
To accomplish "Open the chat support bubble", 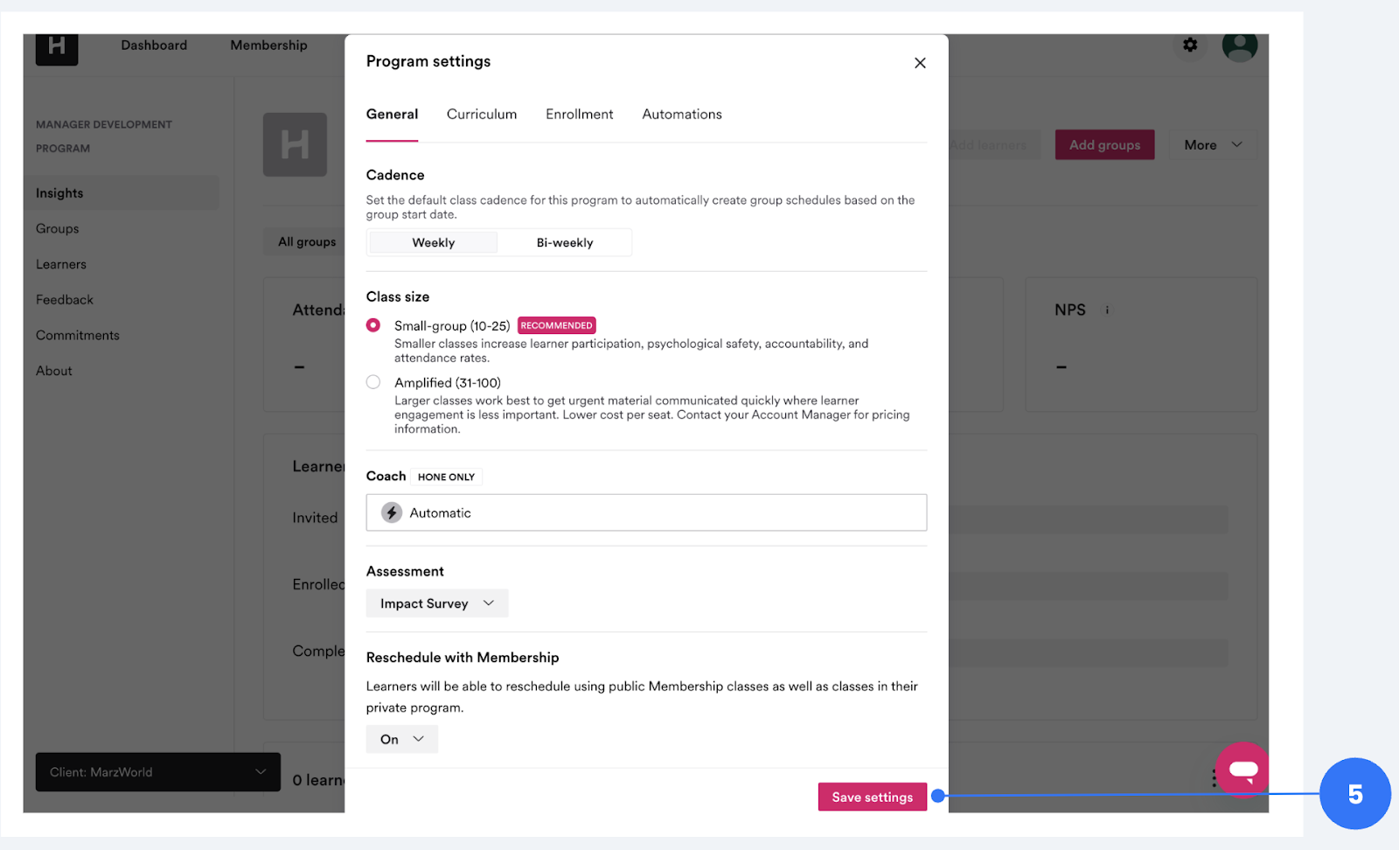I will point(1242,770).
